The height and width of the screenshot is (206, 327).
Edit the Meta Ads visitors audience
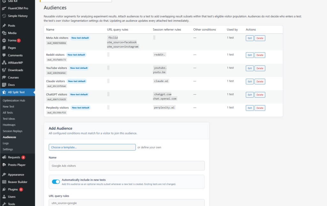click(250, 38)
